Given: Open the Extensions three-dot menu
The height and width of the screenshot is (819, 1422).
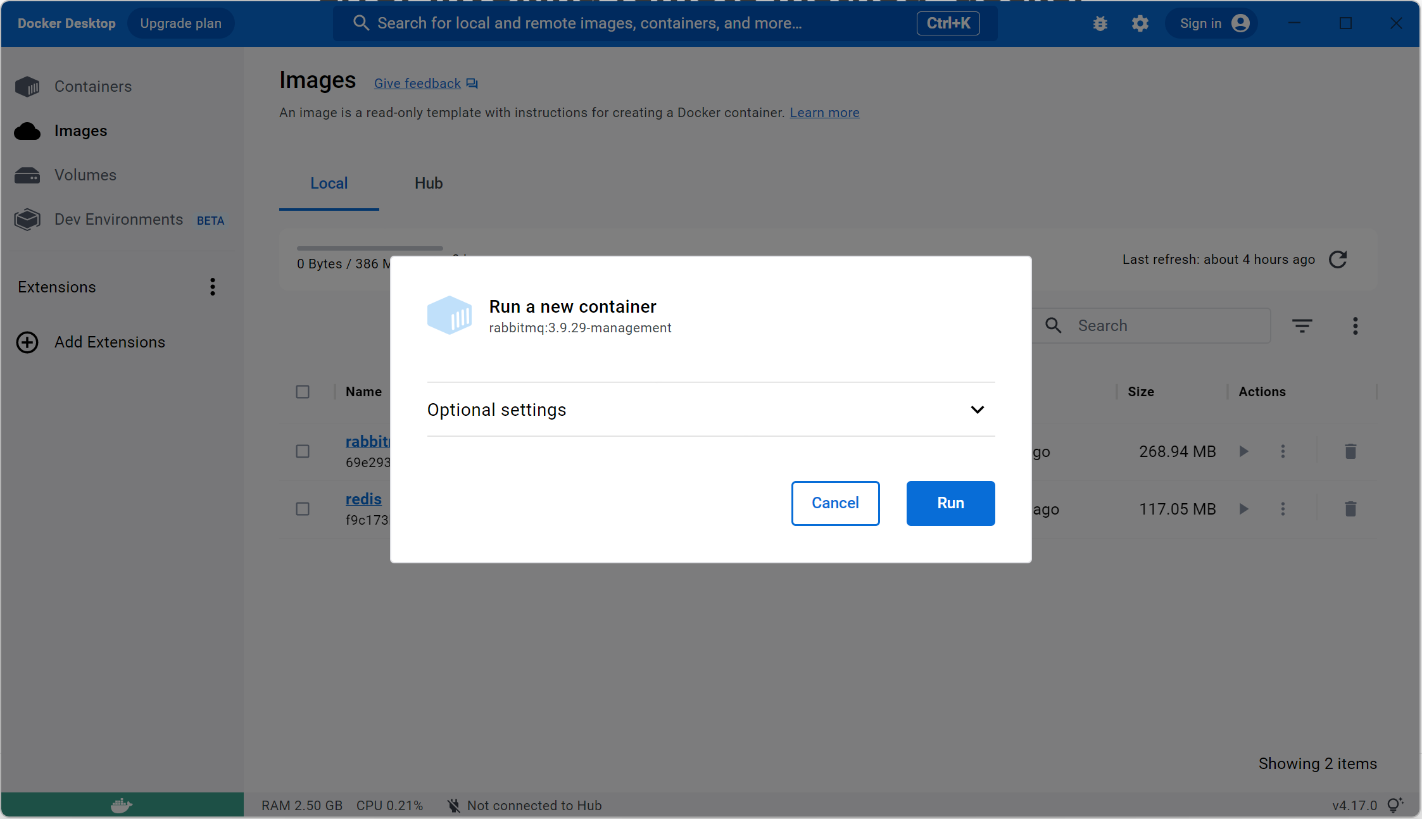Looking at the screenshot, I should 213,287.
